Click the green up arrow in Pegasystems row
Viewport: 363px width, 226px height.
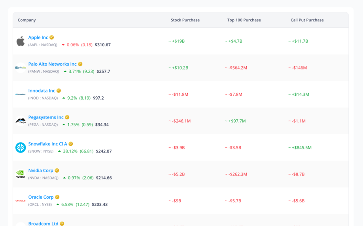pyautogui.click(x=64, y=124)
